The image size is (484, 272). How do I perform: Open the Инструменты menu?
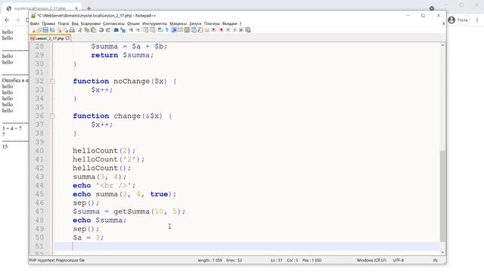pos(154,23)
